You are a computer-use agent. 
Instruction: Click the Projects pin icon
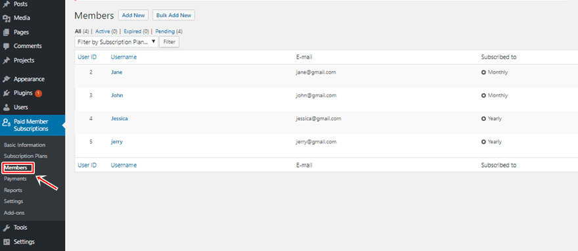pyautogui.click(x=6, y=60)
